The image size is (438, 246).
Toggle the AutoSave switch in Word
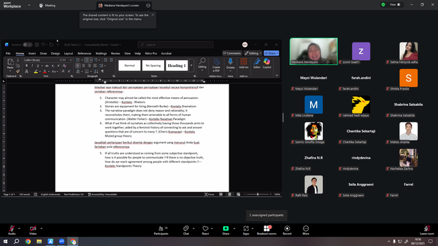(x=27, y=44)
